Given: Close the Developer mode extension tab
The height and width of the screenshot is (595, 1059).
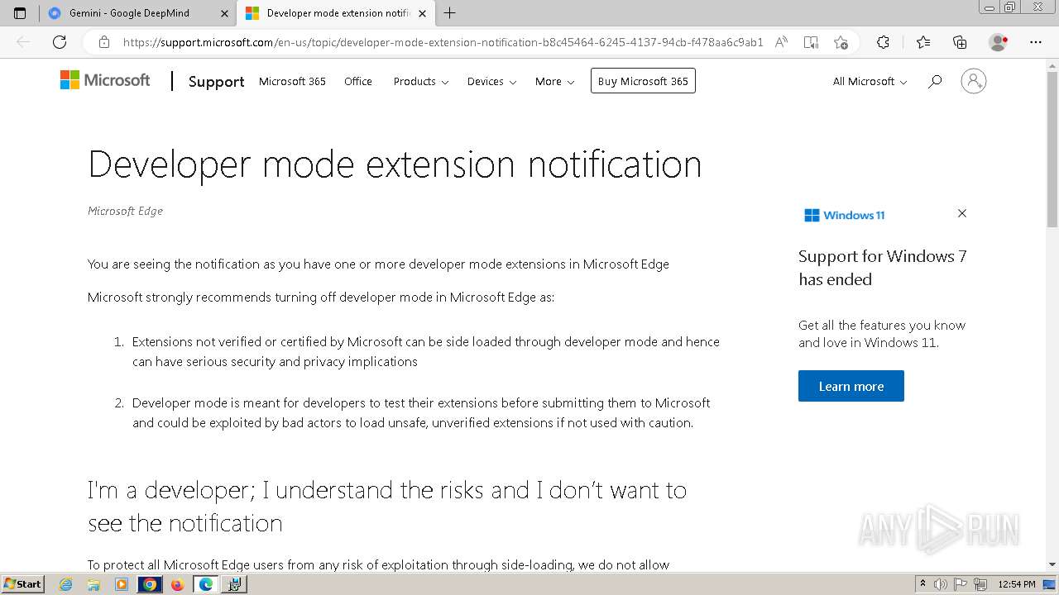Looking at the screenshot, I should (x=422, y=13).
